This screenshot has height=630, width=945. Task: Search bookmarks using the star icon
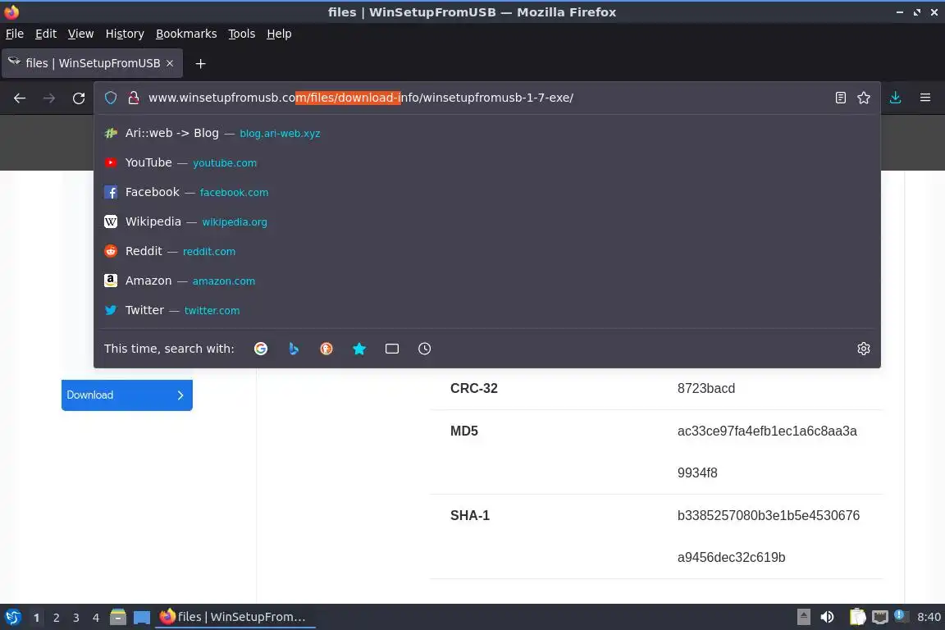click(359, 349)
